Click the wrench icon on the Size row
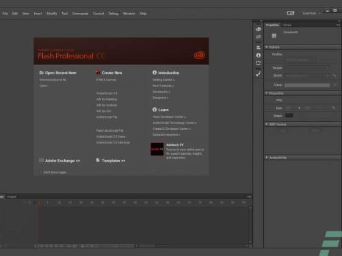Viewport: 342px width, 256px height. click(x=333, y=108)
